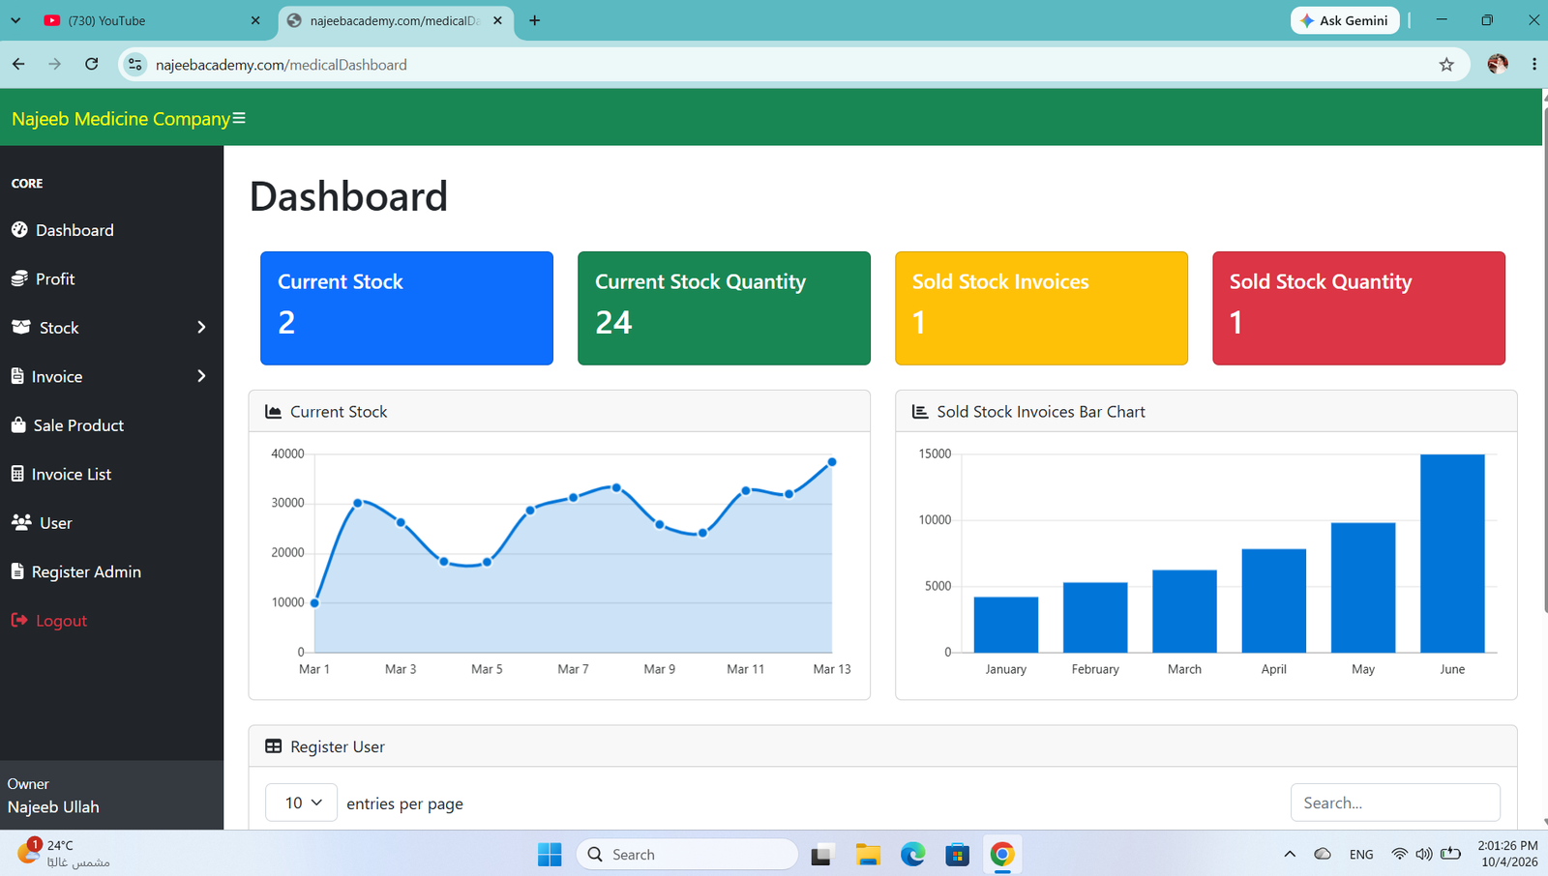Image resolution: width=1548 pixels, height=876 pixels.
Task: Open the entries per page dropdown
Action: click(x=301, y=803)
